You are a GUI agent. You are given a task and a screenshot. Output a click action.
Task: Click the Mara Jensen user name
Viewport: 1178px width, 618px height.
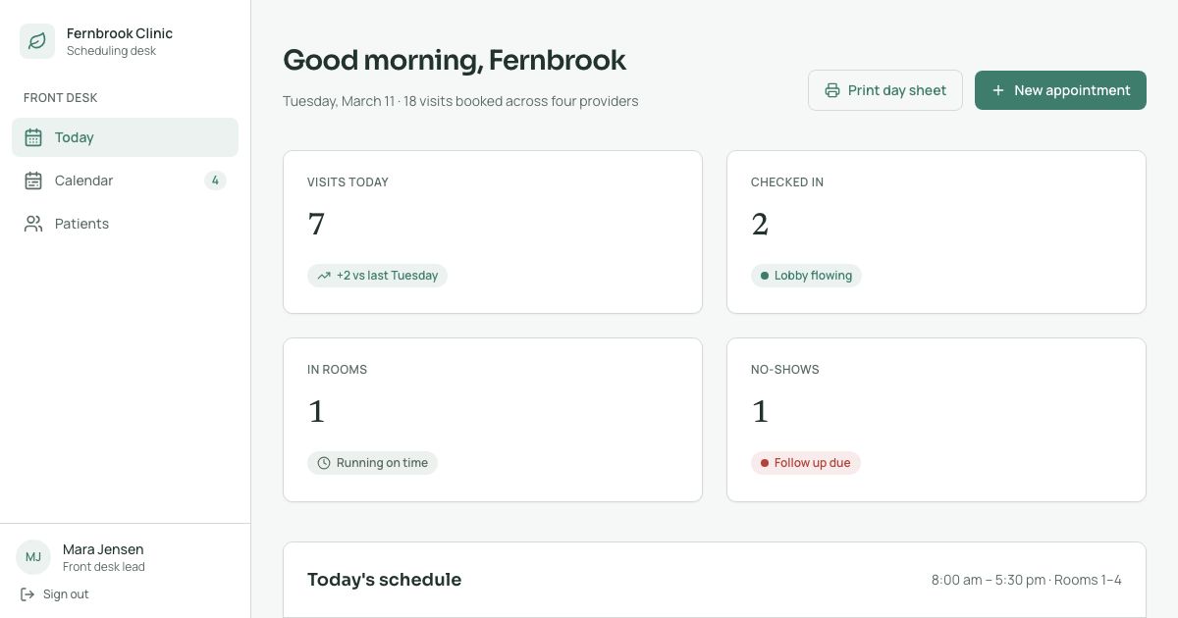103,549
